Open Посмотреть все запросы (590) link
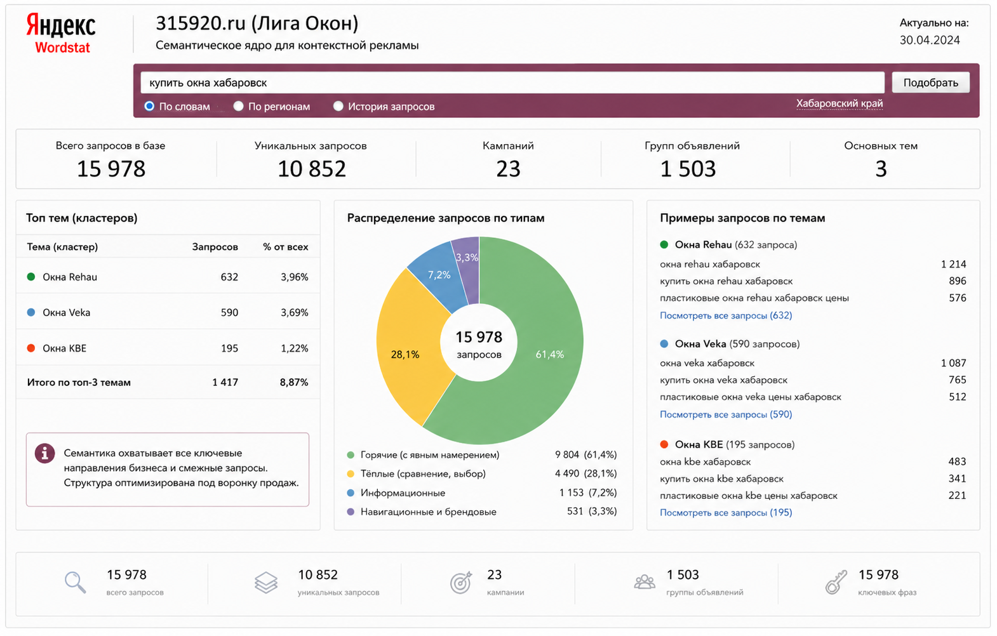The image size is (997, 636). [726, 414]
